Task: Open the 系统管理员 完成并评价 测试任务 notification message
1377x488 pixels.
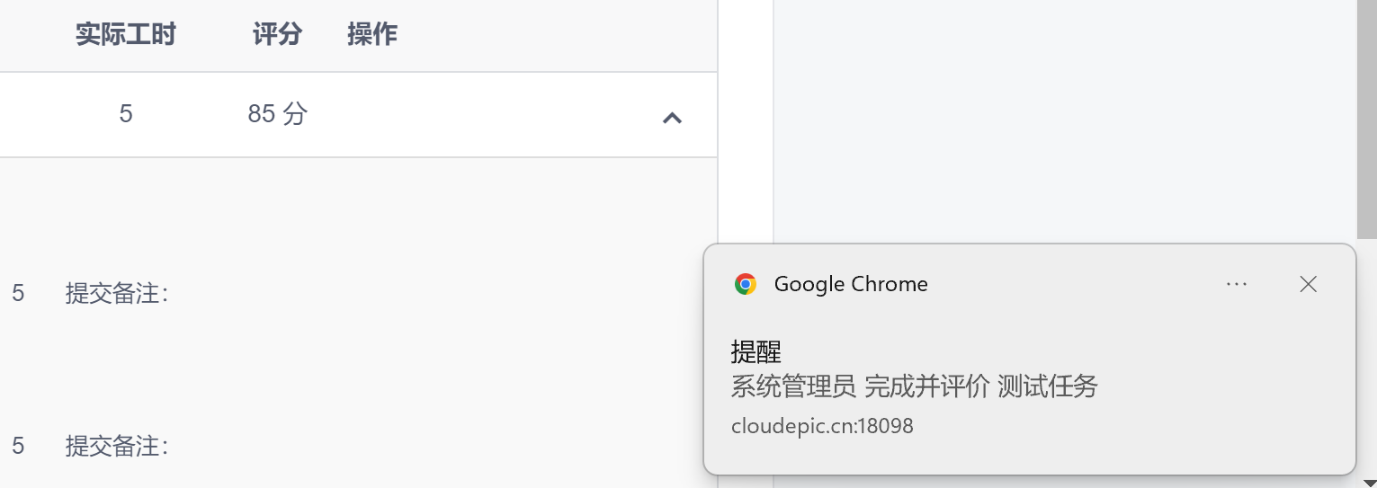Action: tap(915, 387)
